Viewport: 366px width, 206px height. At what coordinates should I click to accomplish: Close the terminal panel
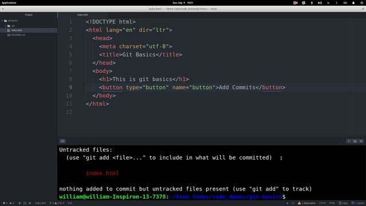[361, 141]
